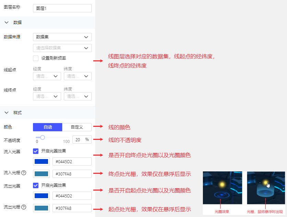The width and height of the screenshot is (287, 217).
Task: Open the 线终点 纬度 dropdown
Action: pos(78,96)
